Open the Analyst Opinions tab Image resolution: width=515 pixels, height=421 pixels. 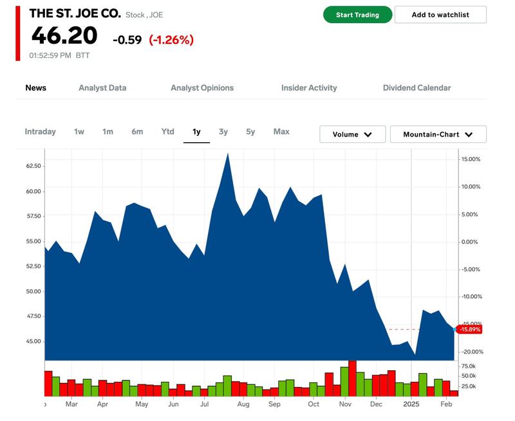point(202,88)
